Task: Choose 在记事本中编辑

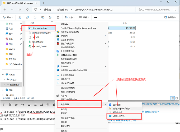Action: [82, 40]
